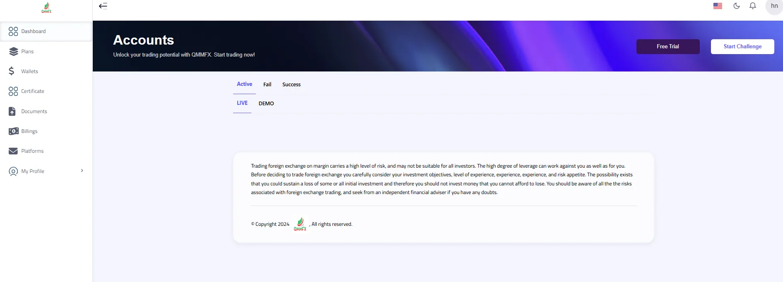Open Certificate section
783x282 pixels.
[x=46, y=91]
